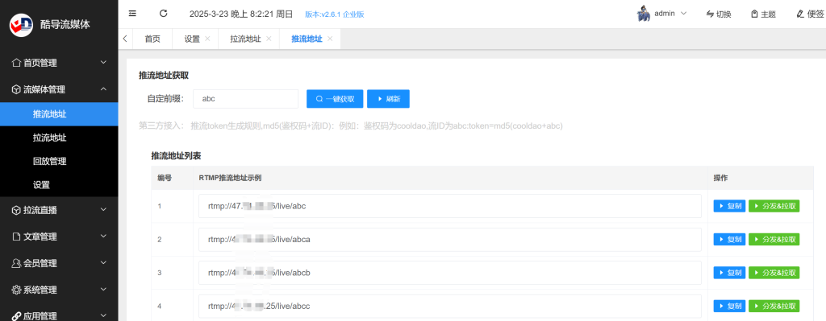Expand the 拉流直播 sidebar menu
The width and height of the screenshot is (826, 321).
tap(59, 210)
